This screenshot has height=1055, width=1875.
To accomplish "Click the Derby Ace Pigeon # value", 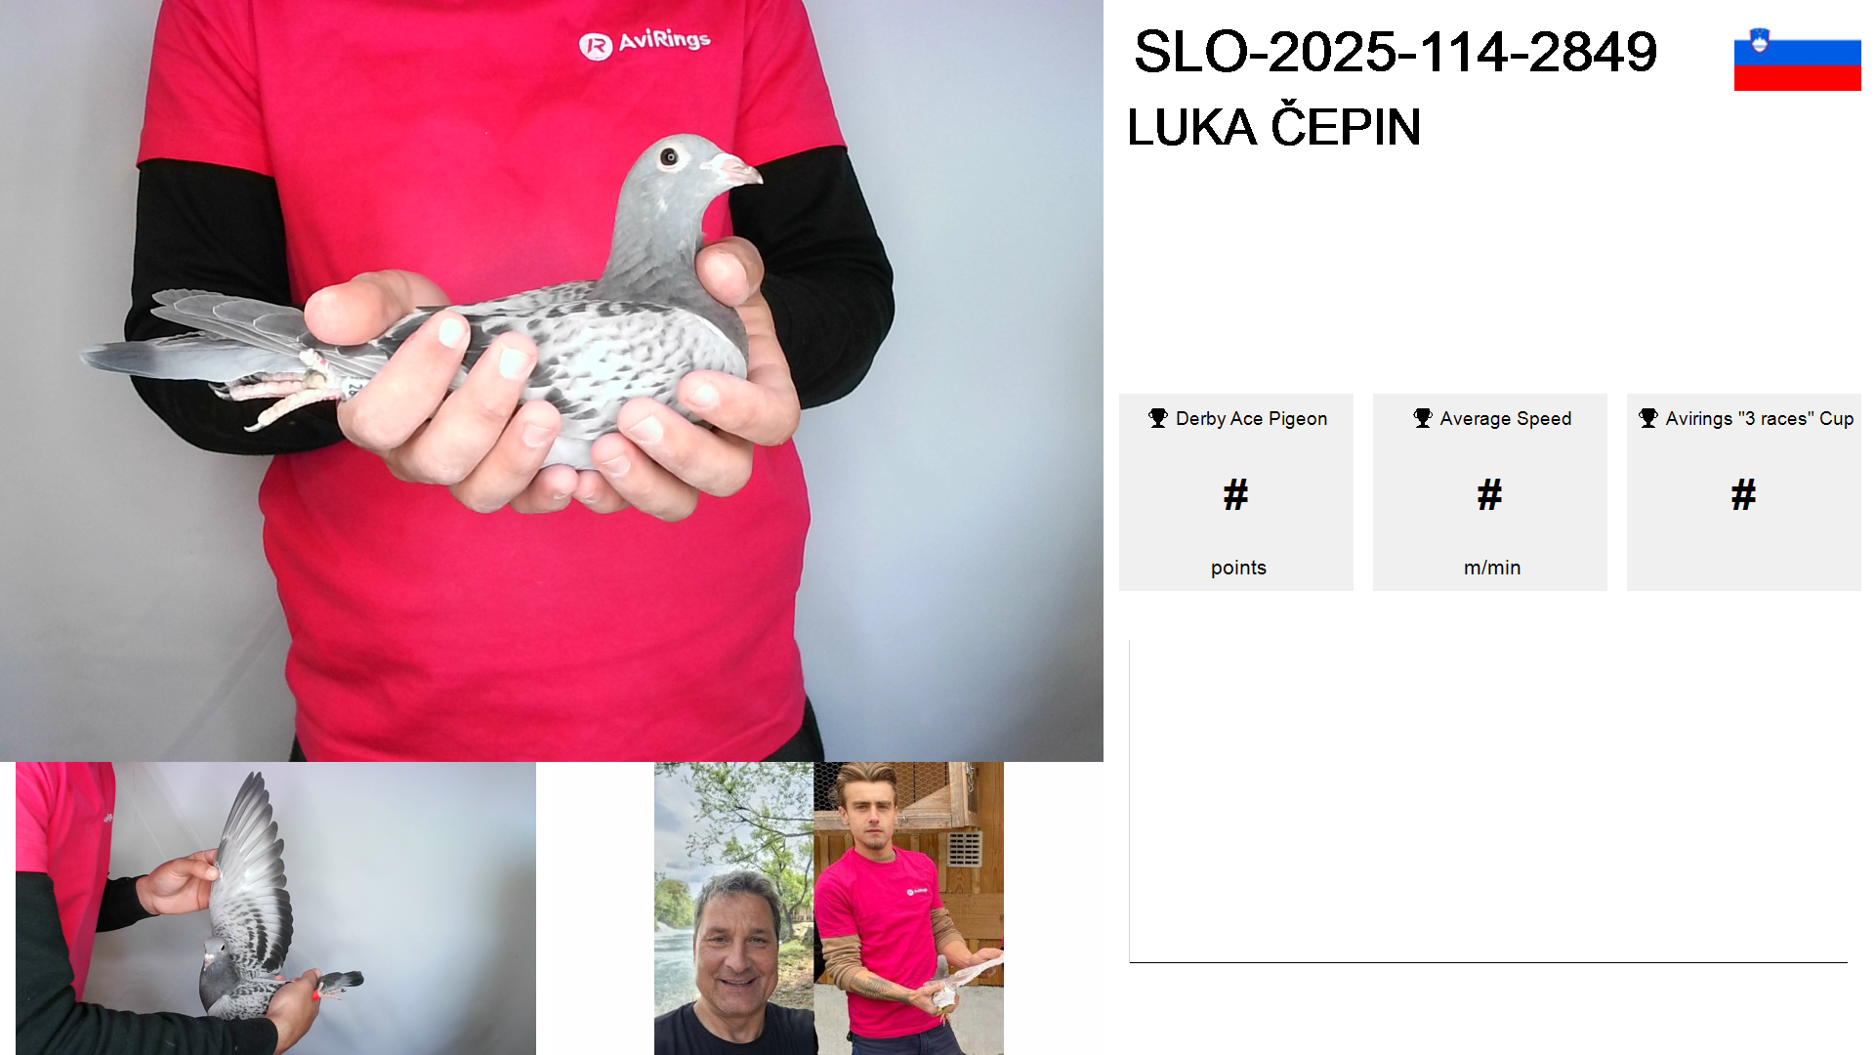I will [1236, 495].
